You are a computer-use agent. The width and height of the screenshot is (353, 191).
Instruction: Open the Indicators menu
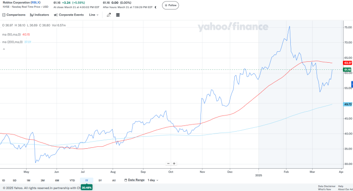(x=39, y=15)
